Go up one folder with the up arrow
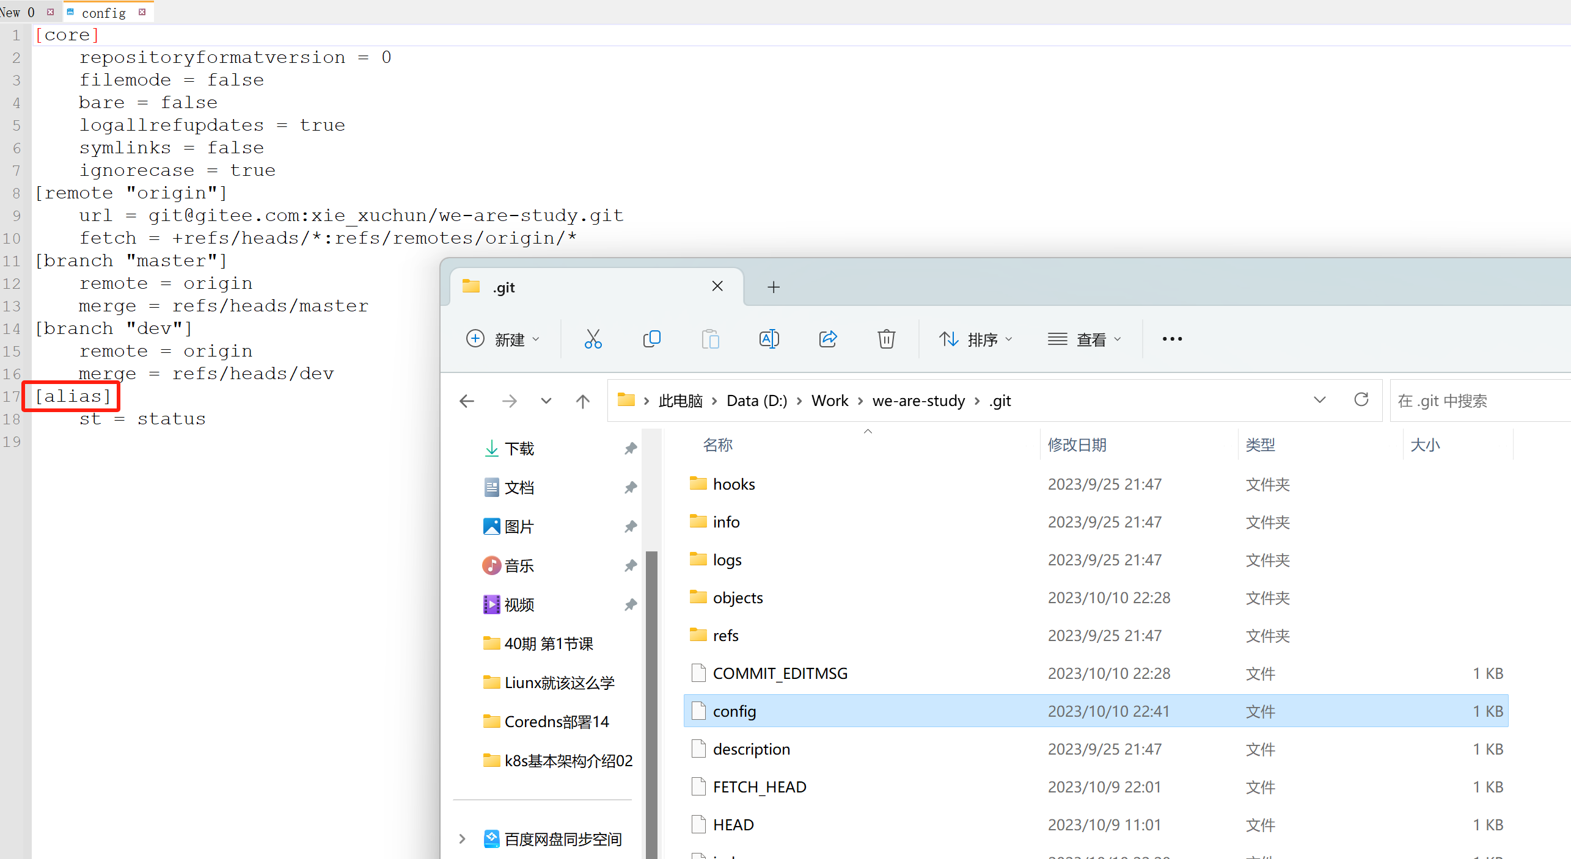The width and height of the screenshot is (1571, 859). [582, 401]
